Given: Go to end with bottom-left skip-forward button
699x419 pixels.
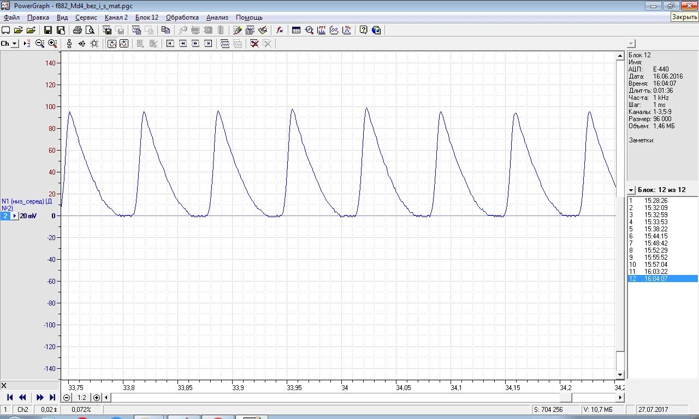Looking at the screenshot, I should point(52,398).
